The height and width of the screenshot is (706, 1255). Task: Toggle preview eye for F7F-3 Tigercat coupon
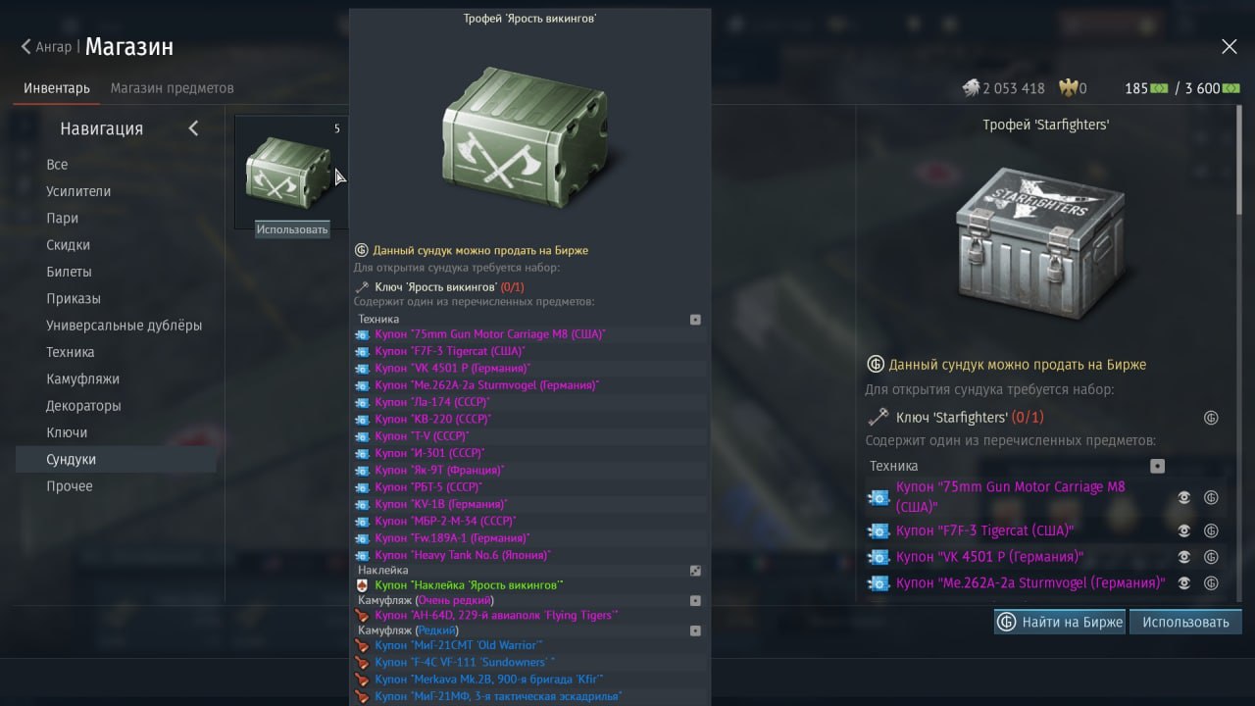click(1183, 530)
